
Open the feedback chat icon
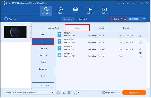[x=128, y=3]
